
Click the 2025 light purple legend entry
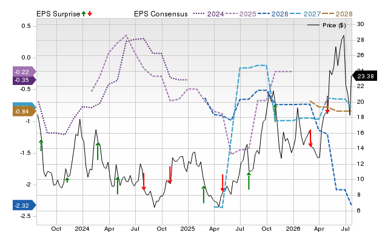point(241,14)
